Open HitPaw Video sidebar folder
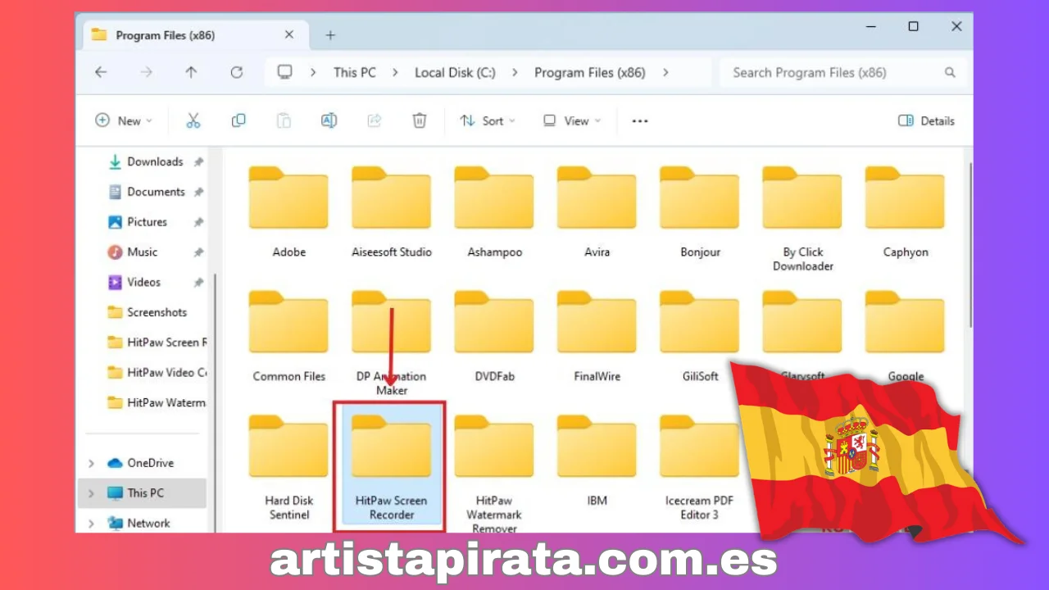Viewport: 1049px width, 590px height. coord(157,372)
